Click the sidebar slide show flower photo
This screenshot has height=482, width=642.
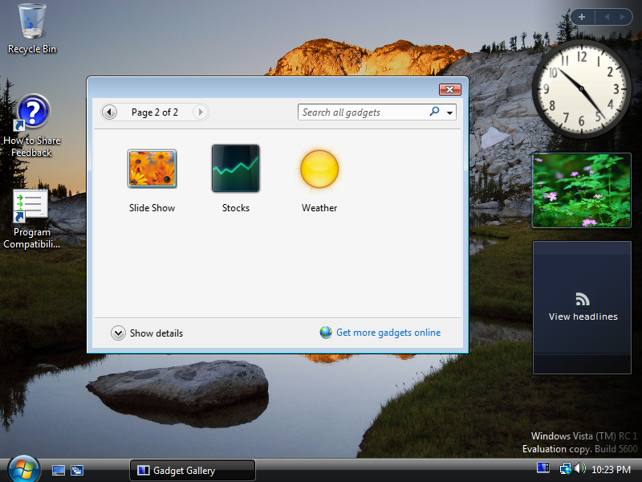pos(581,190)
